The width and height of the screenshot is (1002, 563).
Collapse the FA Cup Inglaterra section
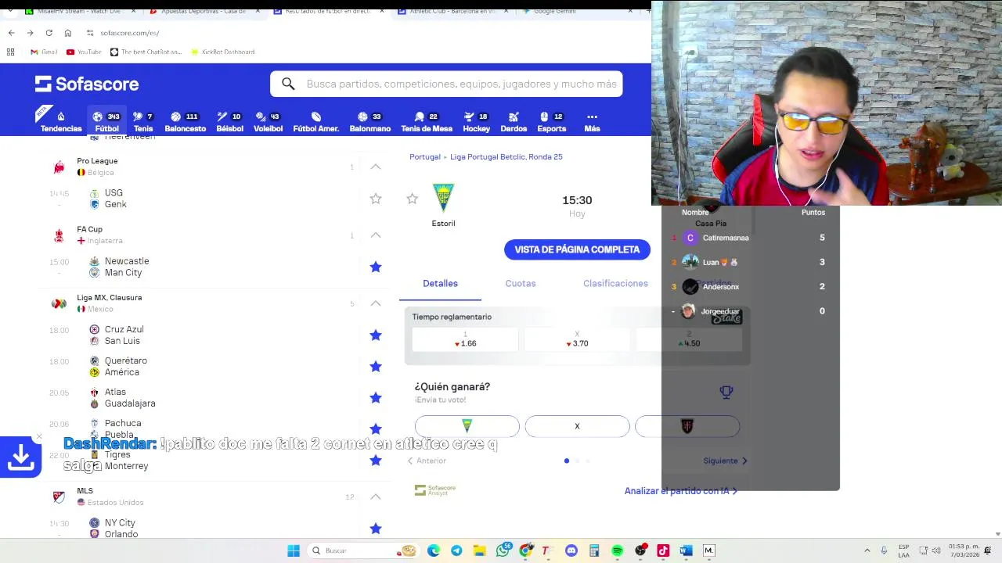click(376, 235)
